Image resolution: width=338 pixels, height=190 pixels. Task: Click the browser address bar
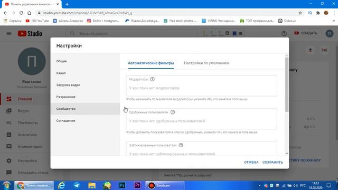point(168,13)
